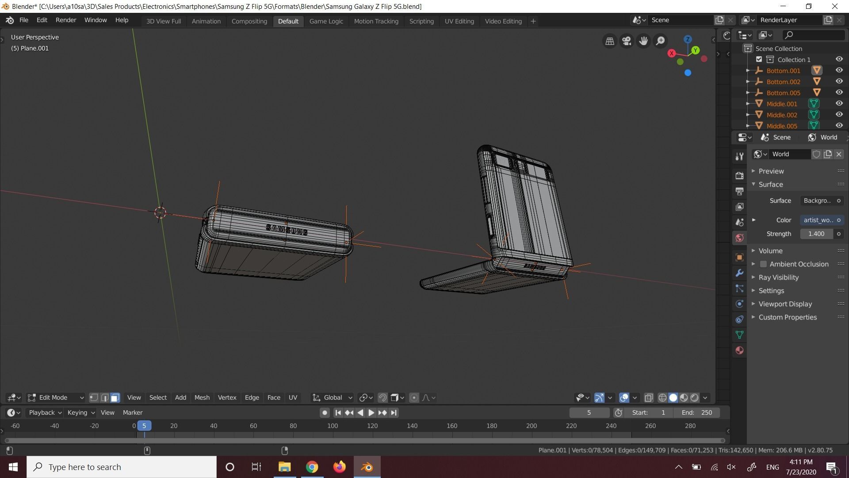This screenshot has width=849, height=478.
Task: Switch to solid viewport shading
Action: tap(673, 397)
